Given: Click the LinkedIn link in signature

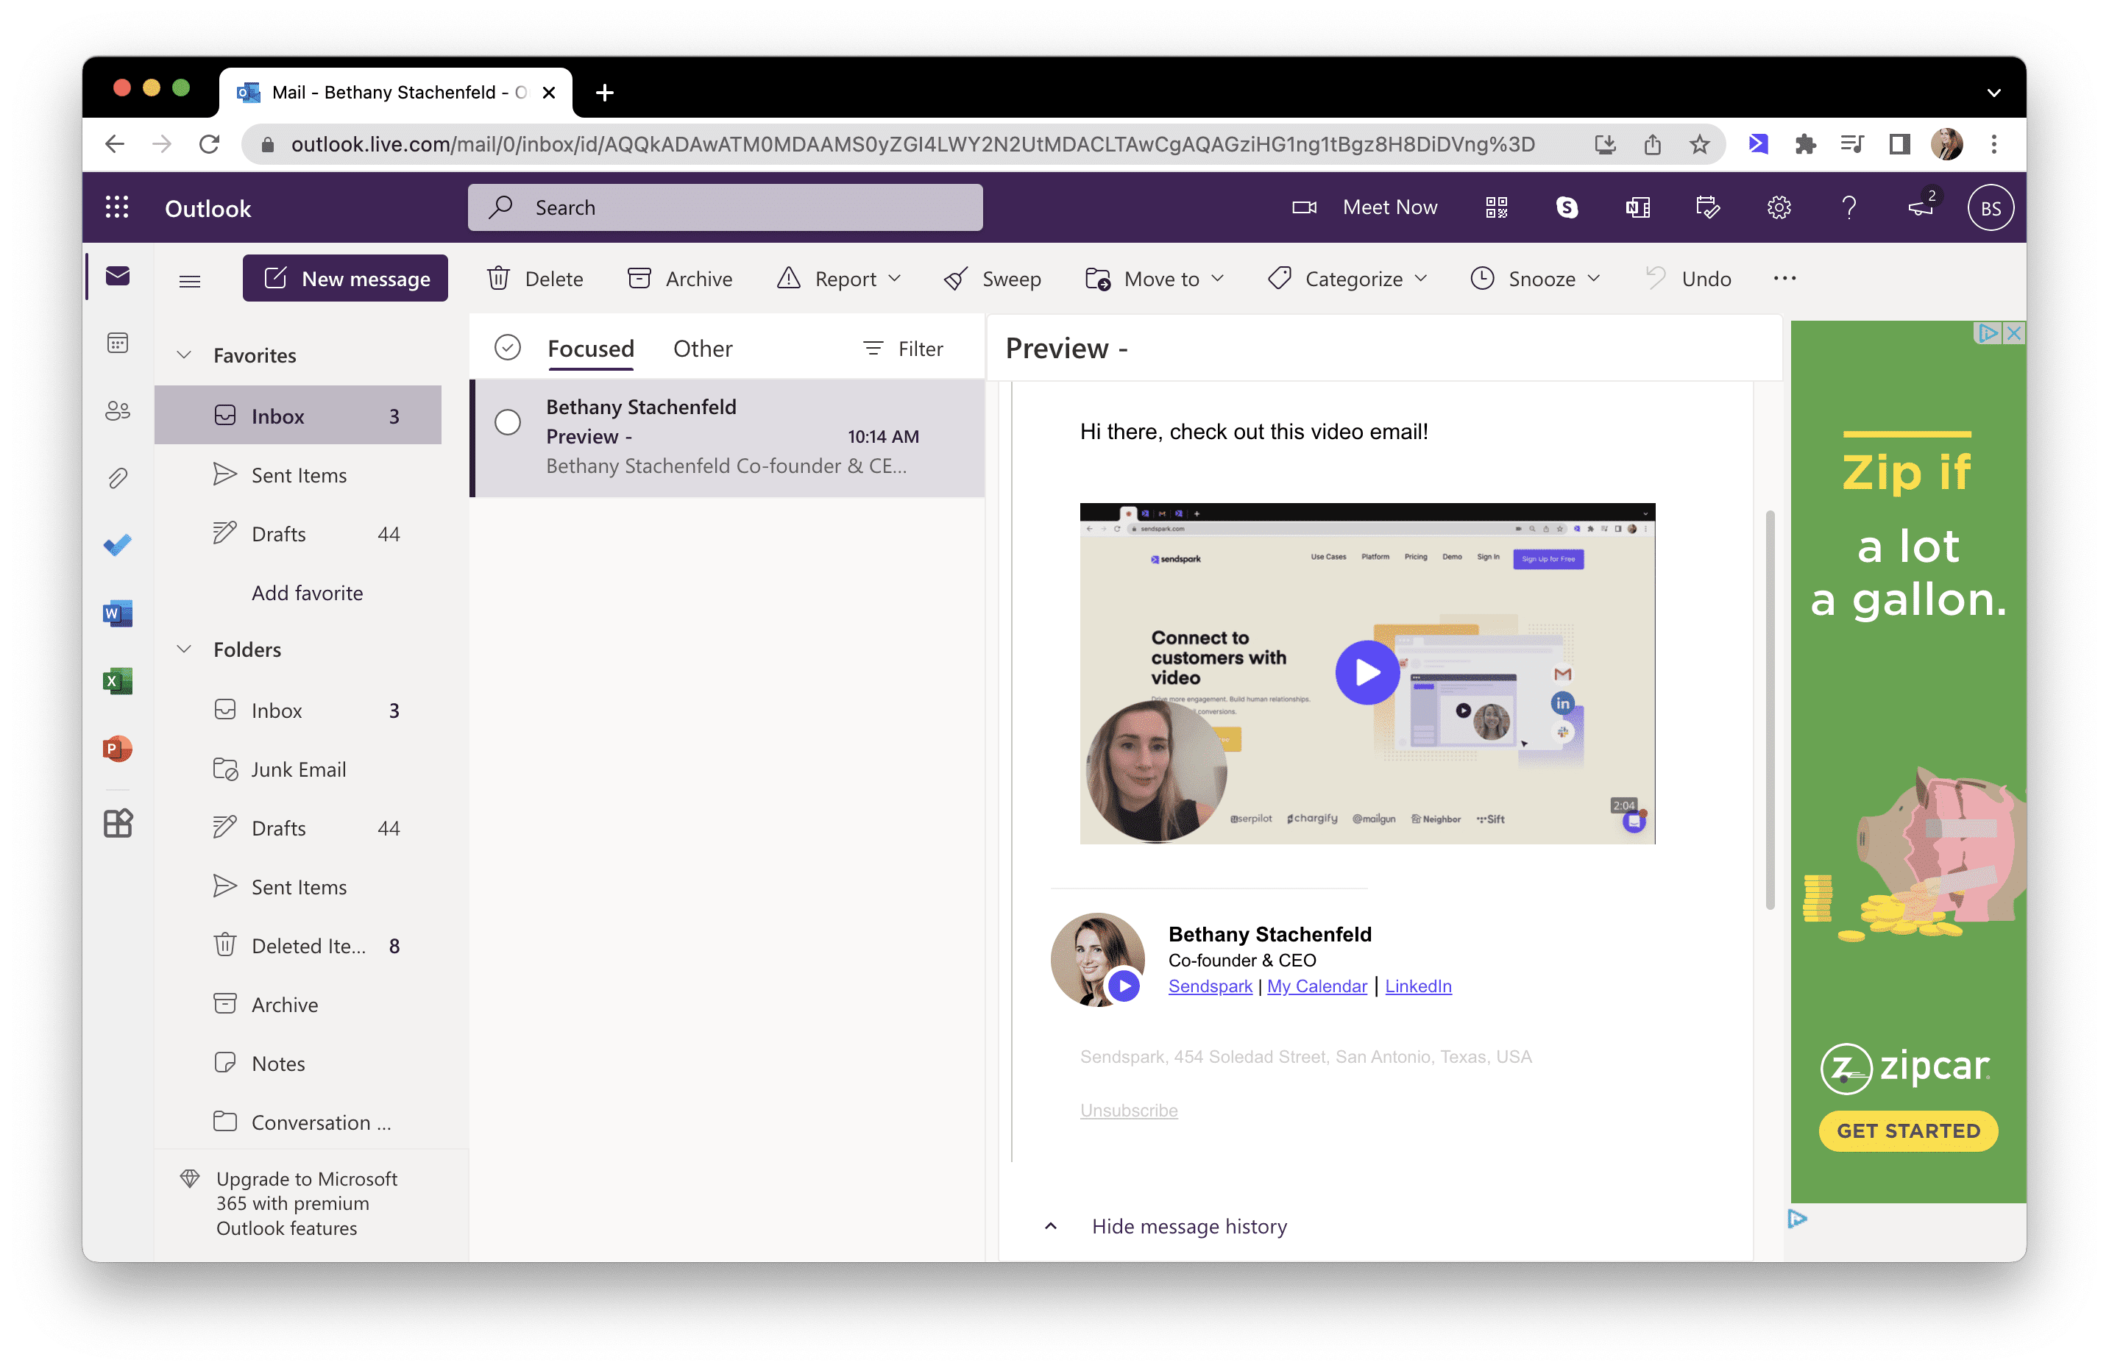Looking at the screenshot, I should point(1417,985).
